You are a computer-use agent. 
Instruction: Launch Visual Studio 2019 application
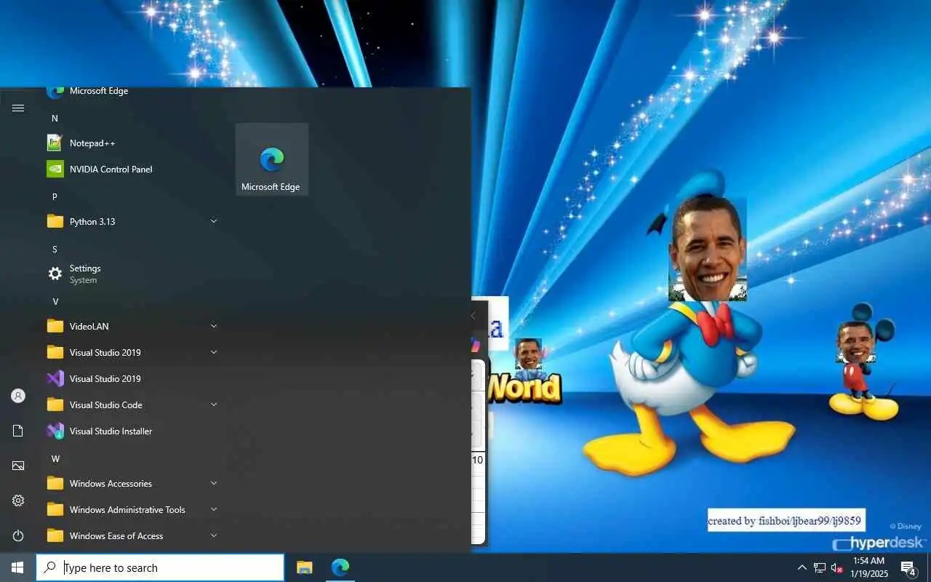[x=131, y=379]
